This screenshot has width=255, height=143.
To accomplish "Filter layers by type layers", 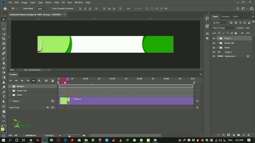I will tap(240, 23).
